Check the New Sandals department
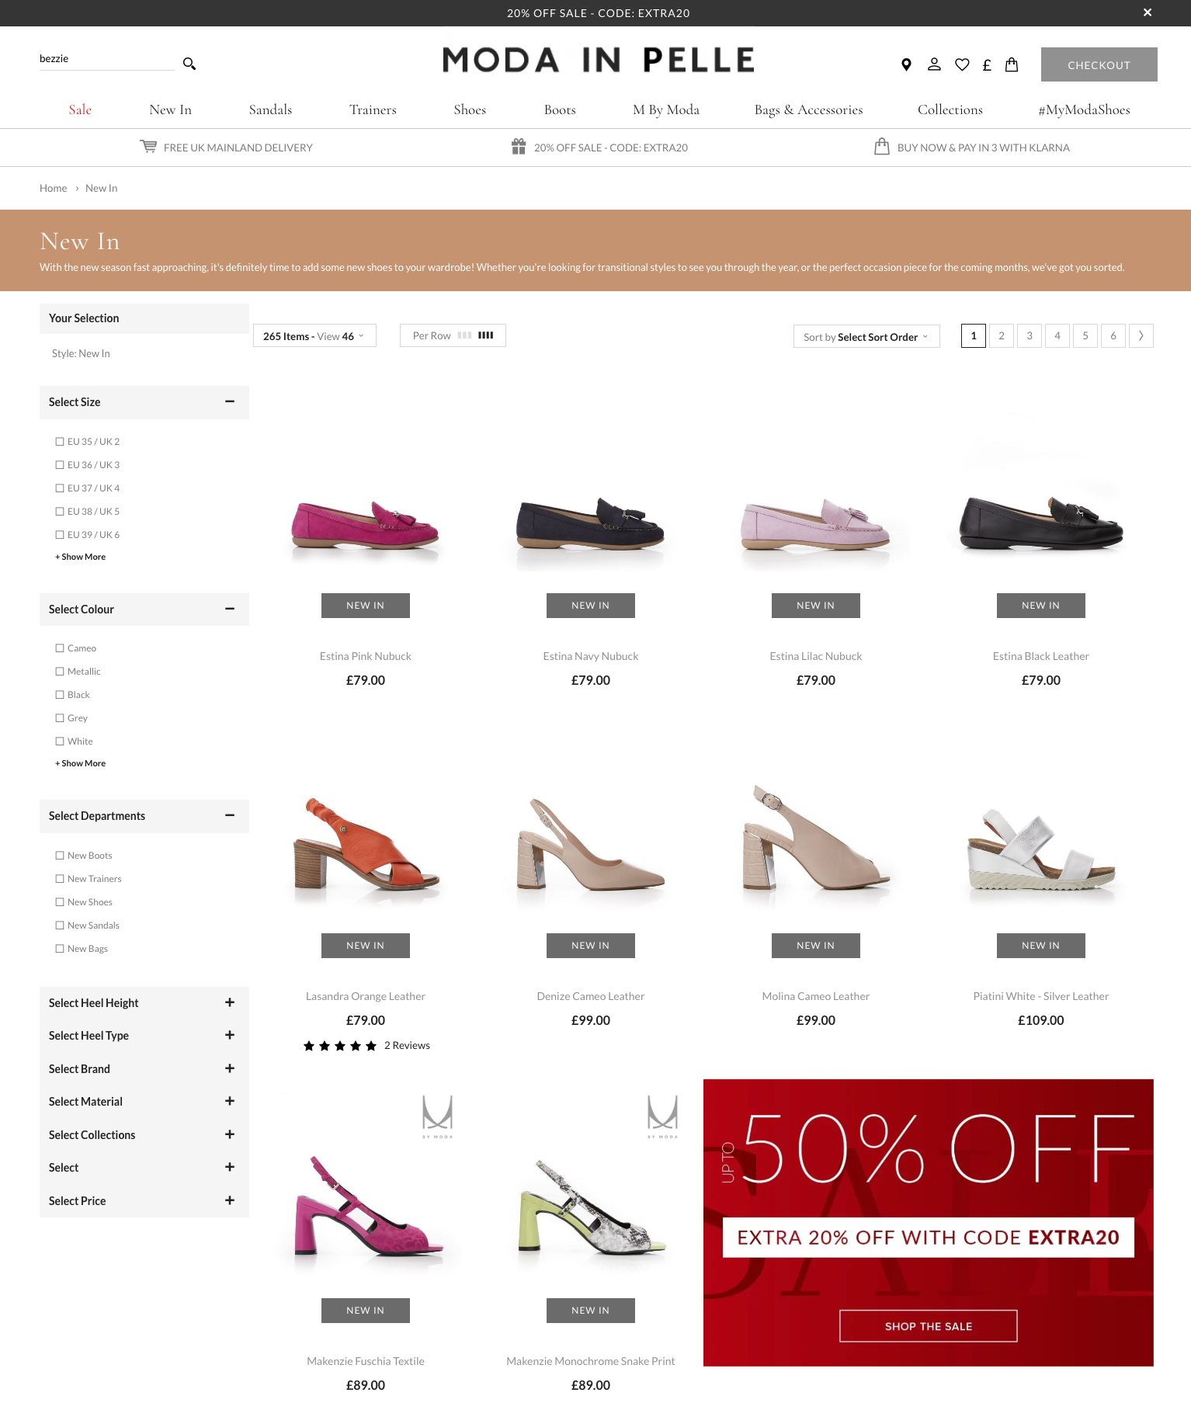This screenshot has height=1410, width=1191. [60, 926]
